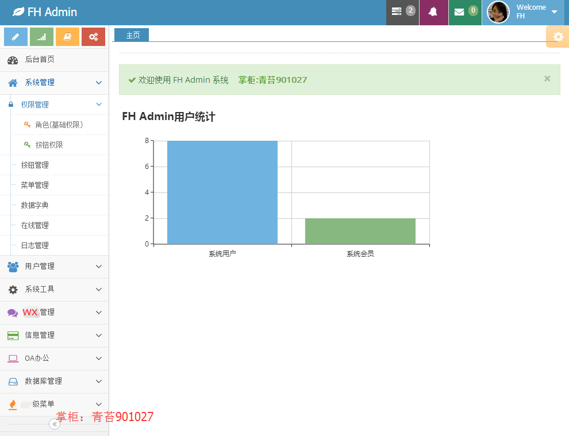569x436 pixels.
Task: Collapse the 权限管理 chevron
Action: (x=99, y=105)
